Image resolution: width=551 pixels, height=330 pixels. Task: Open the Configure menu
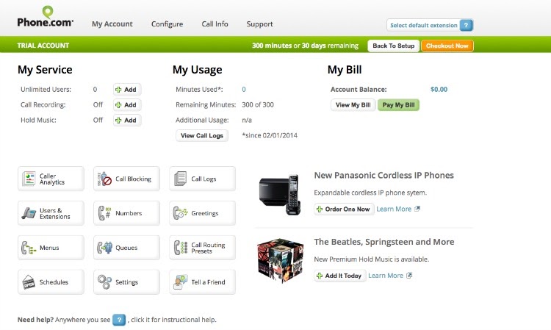[x=167, y=24]
